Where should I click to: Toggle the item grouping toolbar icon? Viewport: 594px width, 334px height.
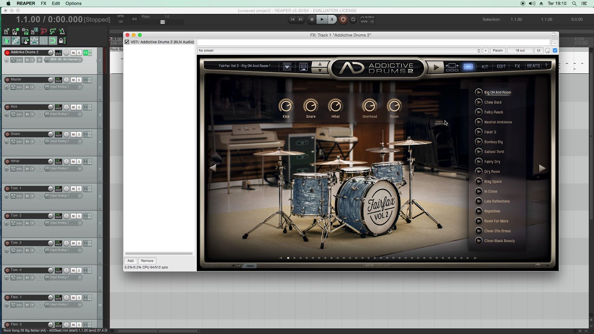15,41
